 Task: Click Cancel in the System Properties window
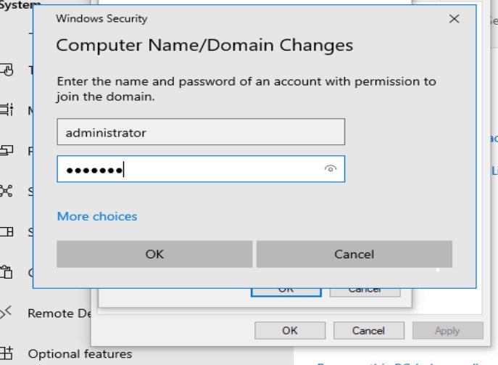click(x=369, y=331)
